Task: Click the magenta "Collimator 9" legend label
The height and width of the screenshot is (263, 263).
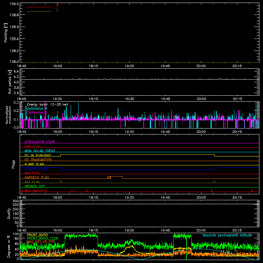Action: [37, 112]
